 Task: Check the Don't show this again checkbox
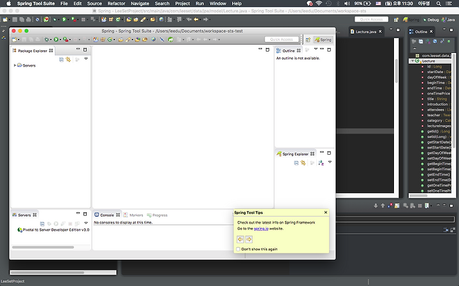pyautogui.click(x=238, y=249)
